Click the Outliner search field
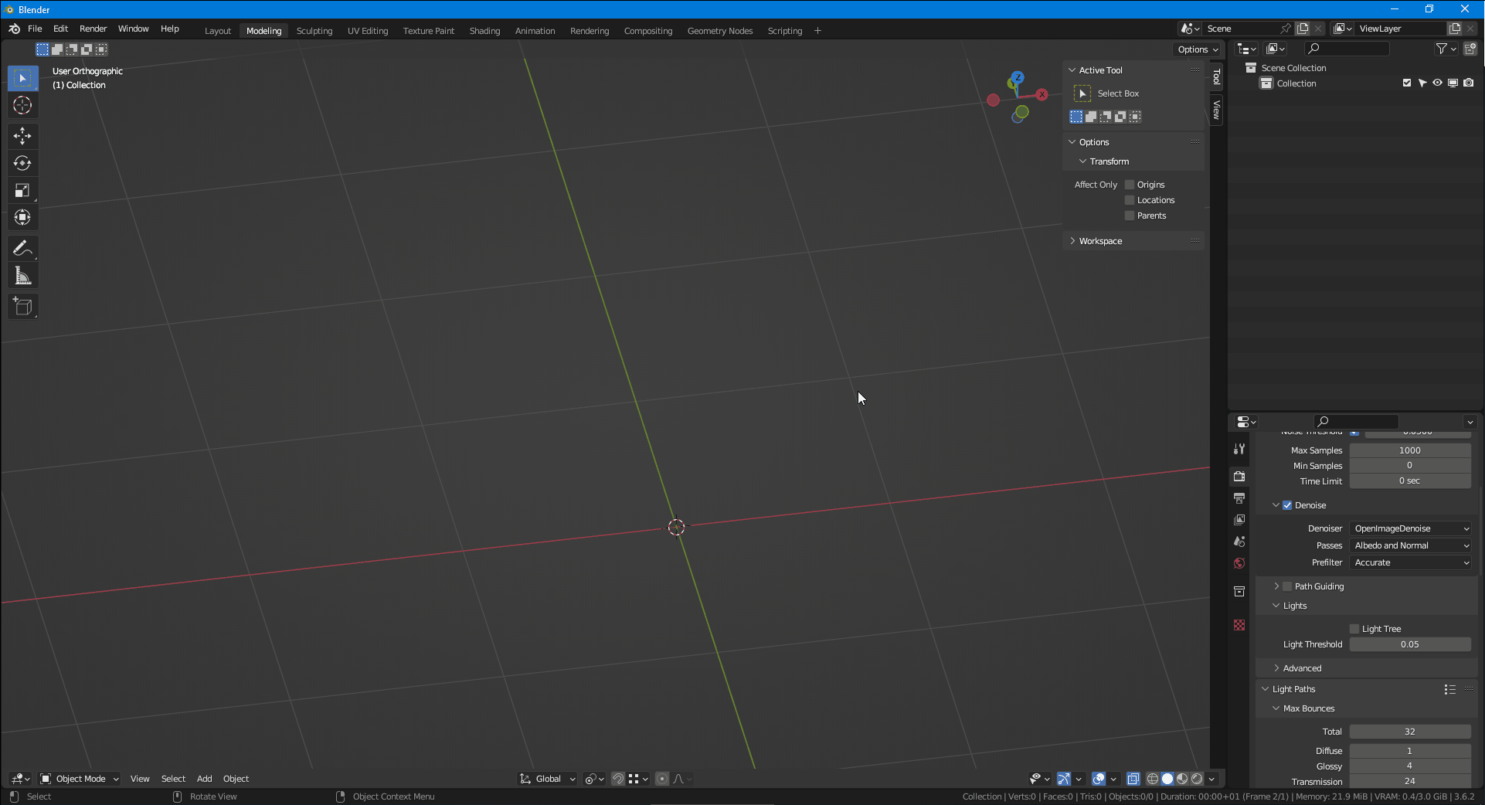1485x805 pixels. 1347,49
